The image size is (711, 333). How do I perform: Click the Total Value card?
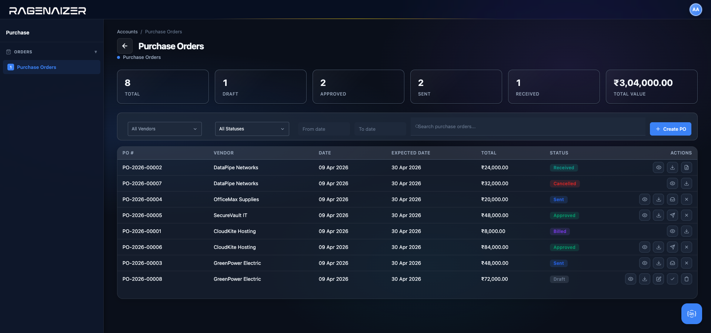coord(652,87)
